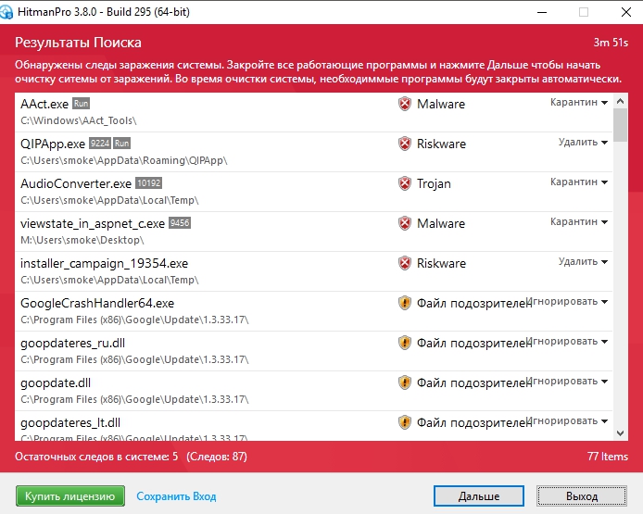This screenshot has width=643, height=514.
Task: Click the scrollbar down arrow in results list
Action: [620, 433]
